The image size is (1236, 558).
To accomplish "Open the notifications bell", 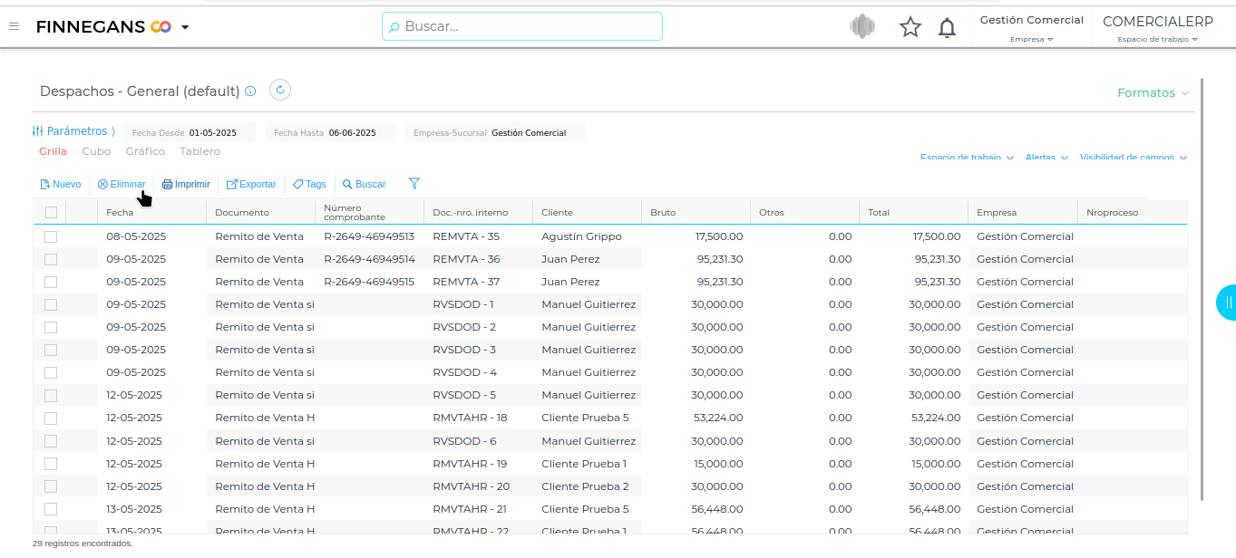I will pyautogui.click(x=947, y=27).
